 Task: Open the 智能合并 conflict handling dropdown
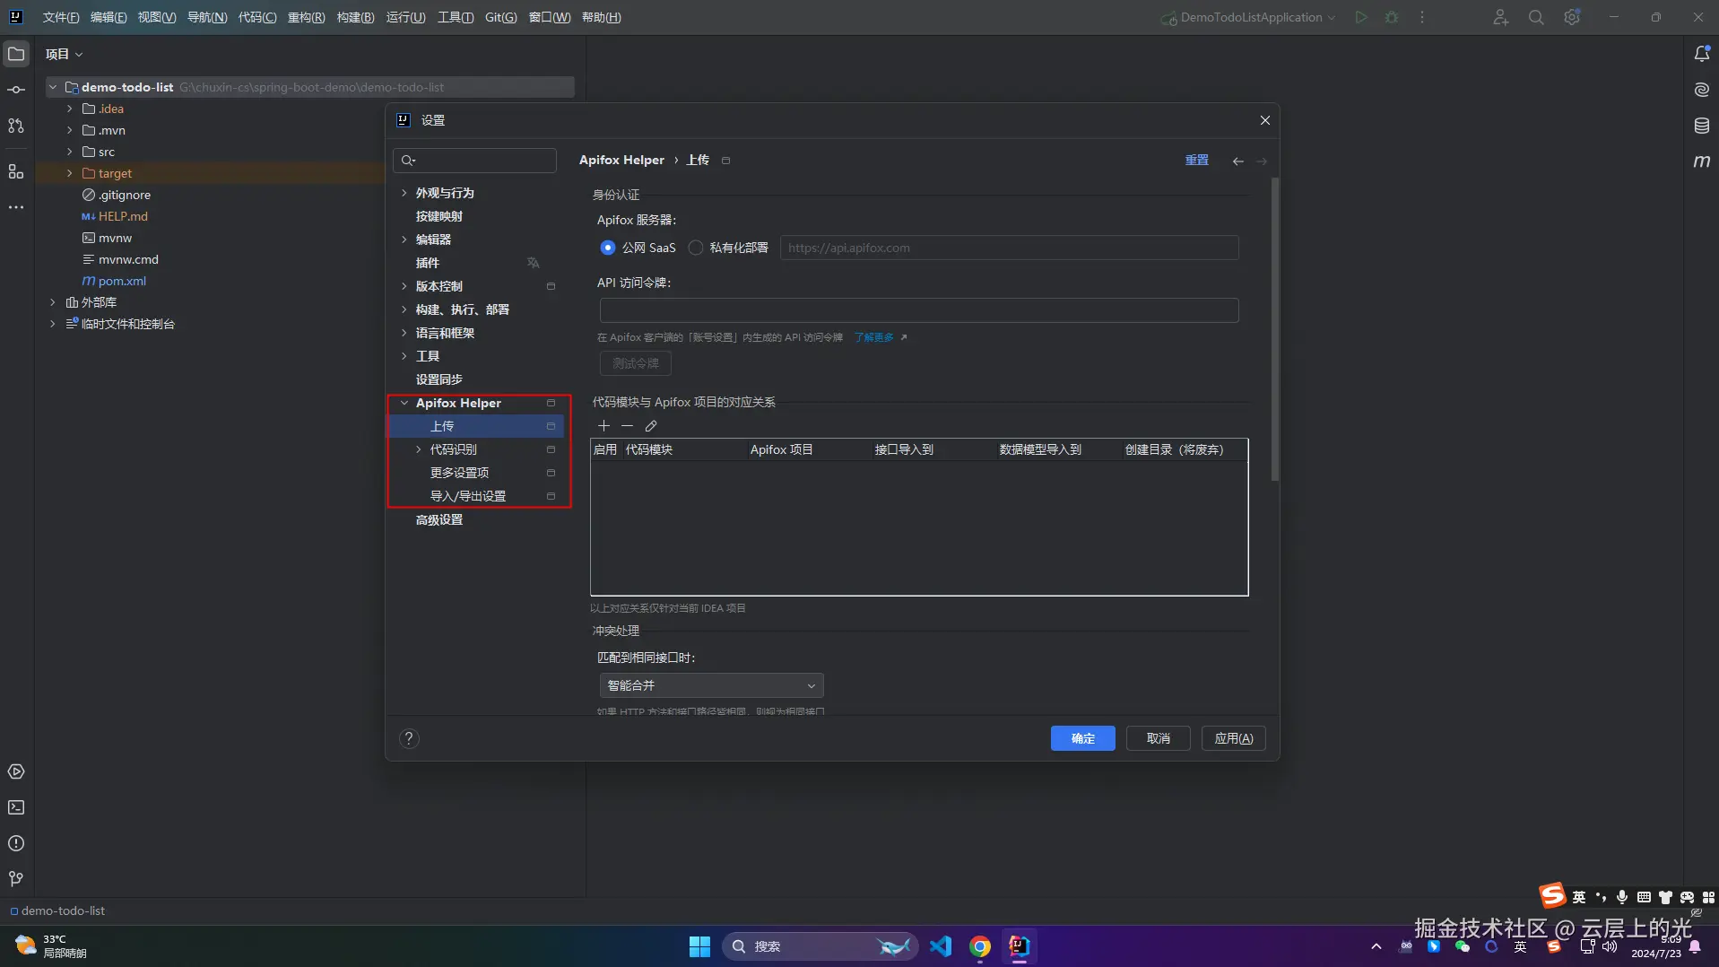[x=711, y=685]
